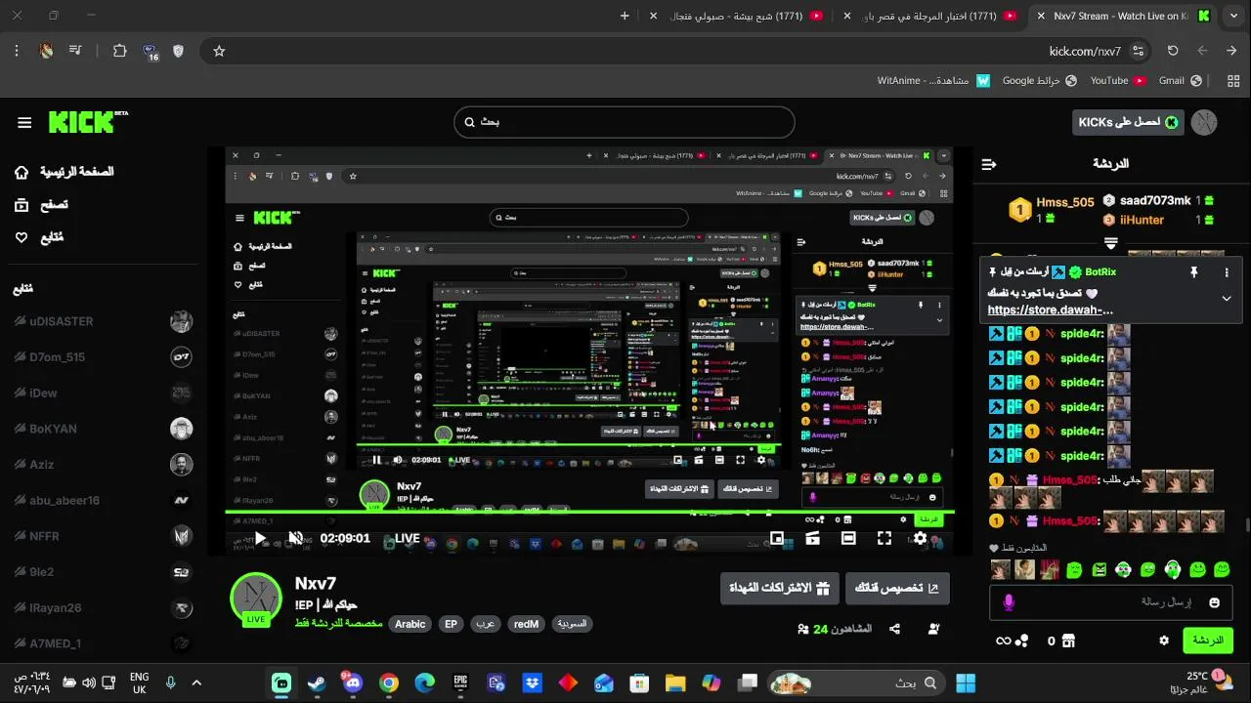Click iiHunter on the leaderboard
This screenshot has height=703, width=1251.
click(1142, 220)
